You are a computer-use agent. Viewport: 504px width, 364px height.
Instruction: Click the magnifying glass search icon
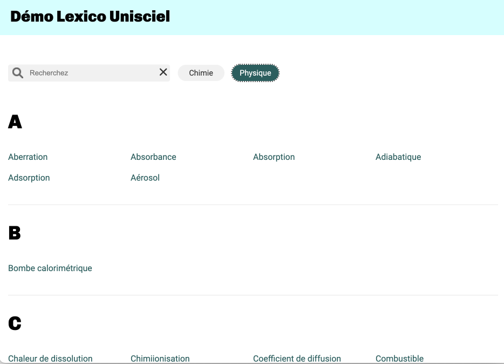click(18, 73)
